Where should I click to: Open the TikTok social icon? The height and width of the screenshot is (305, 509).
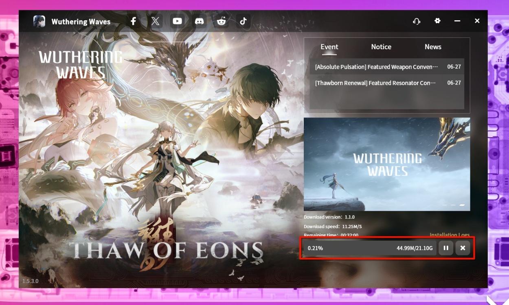click(243, 21)
